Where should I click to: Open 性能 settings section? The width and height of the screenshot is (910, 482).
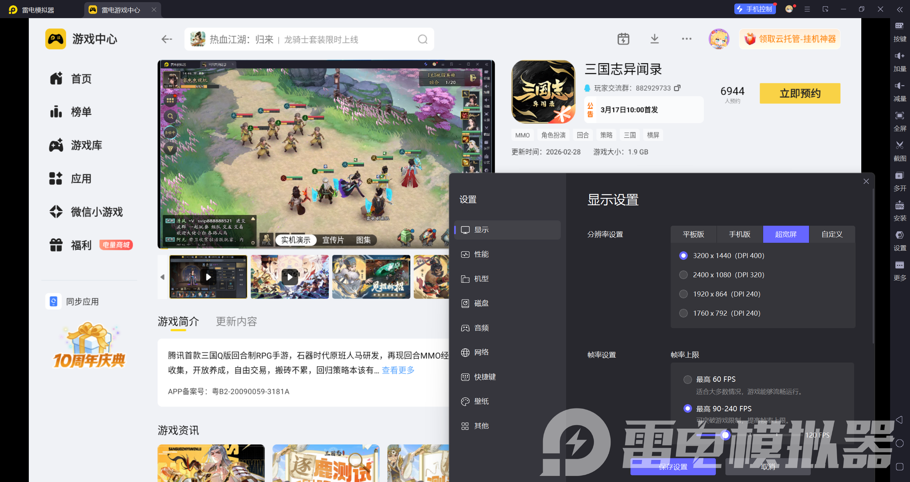(481, 254)
